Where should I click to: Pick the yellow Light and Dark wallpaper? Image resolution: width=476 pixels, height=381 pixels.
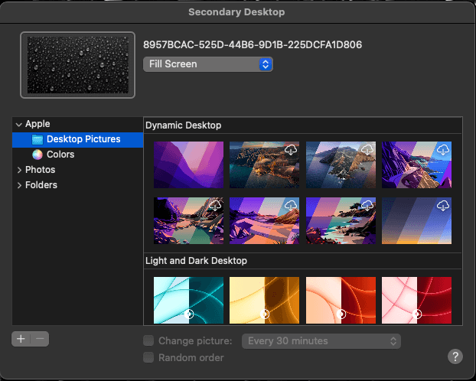click(265, 300)
